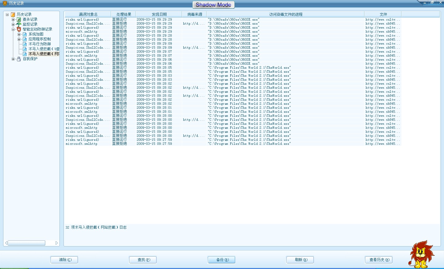Click the 32 项木马入侵拦截 log summary text

tap(96, 227)
